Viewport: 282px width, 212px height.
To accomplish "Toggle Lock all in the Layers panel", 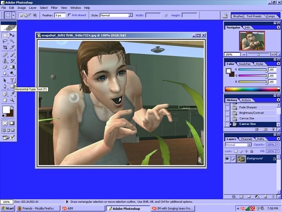I will click(252, 151).
